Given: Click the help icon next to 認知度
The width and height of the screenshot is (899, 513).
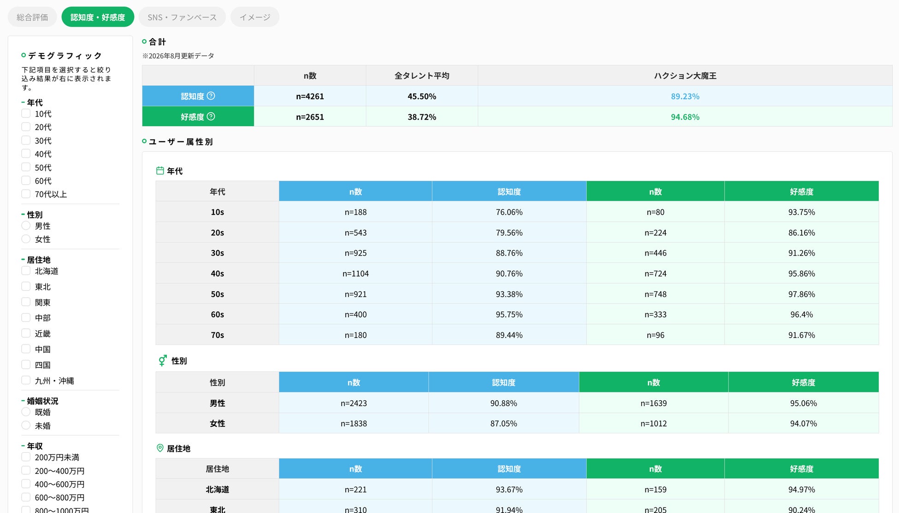Looking at the screenshot, I should (x=211, y=96).
